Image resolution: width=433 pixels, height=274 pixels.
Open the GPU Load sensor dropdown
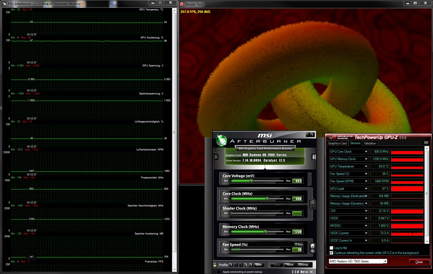(366, 189)
